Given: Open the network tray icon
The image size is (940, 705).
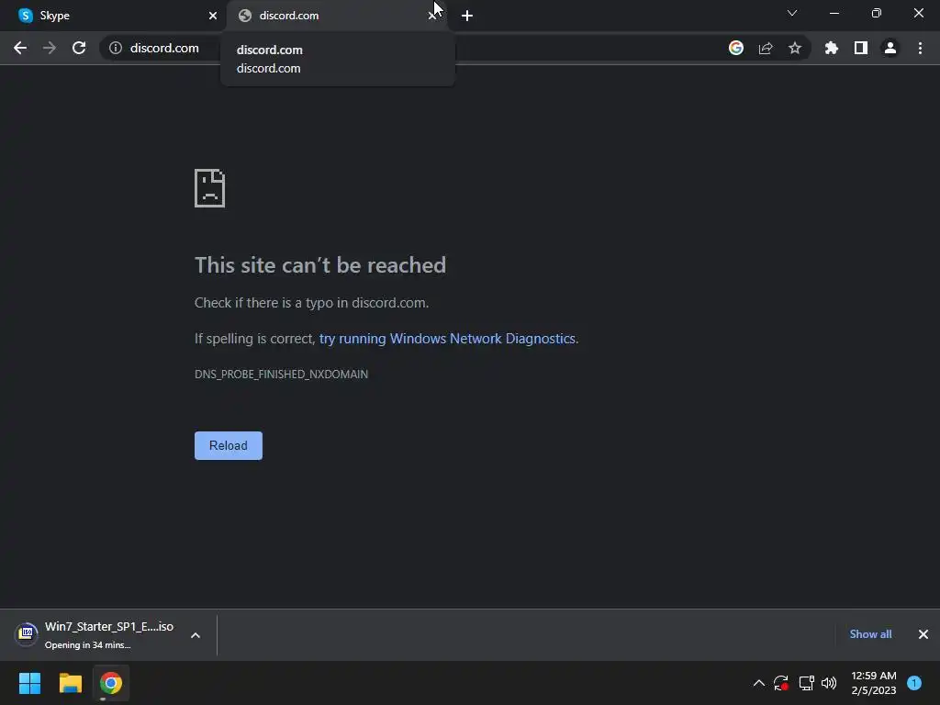Looking at the screenshot, I should [x=806, y=683].
